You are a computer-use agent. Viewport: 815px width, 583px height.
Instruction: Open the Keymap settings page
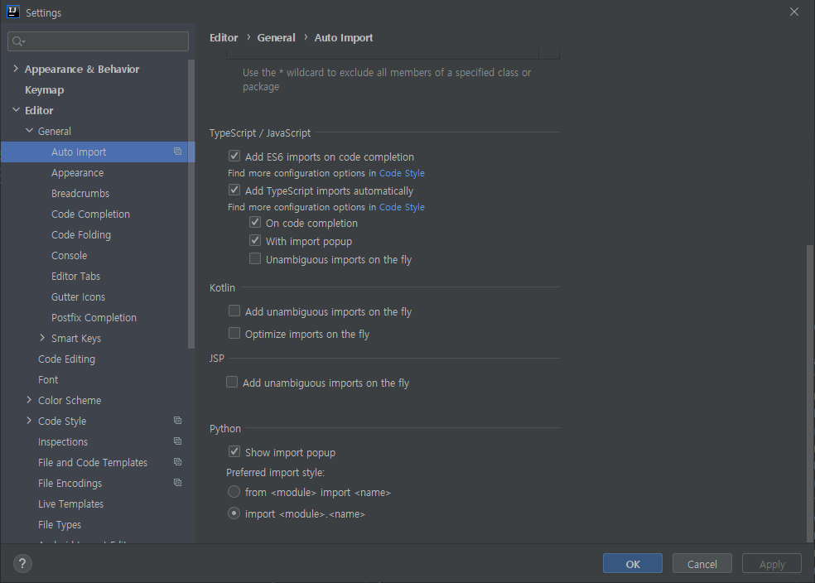point(44,90)
